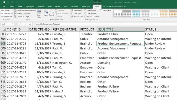Select row header 610

[3, 67]
